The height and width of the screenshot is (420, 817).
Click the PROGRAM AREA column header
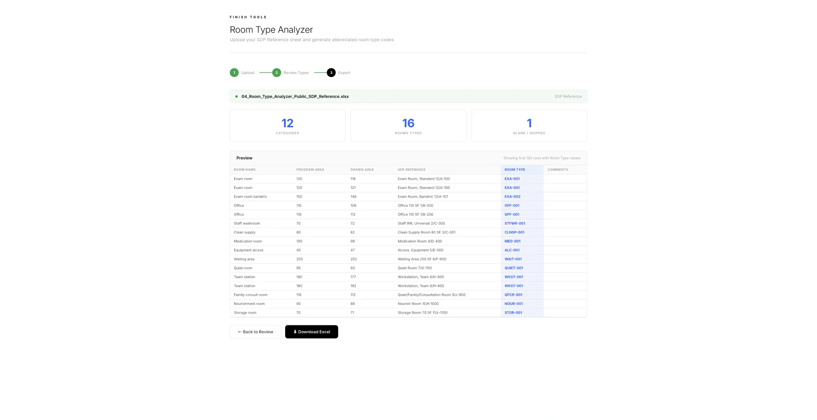310,169
